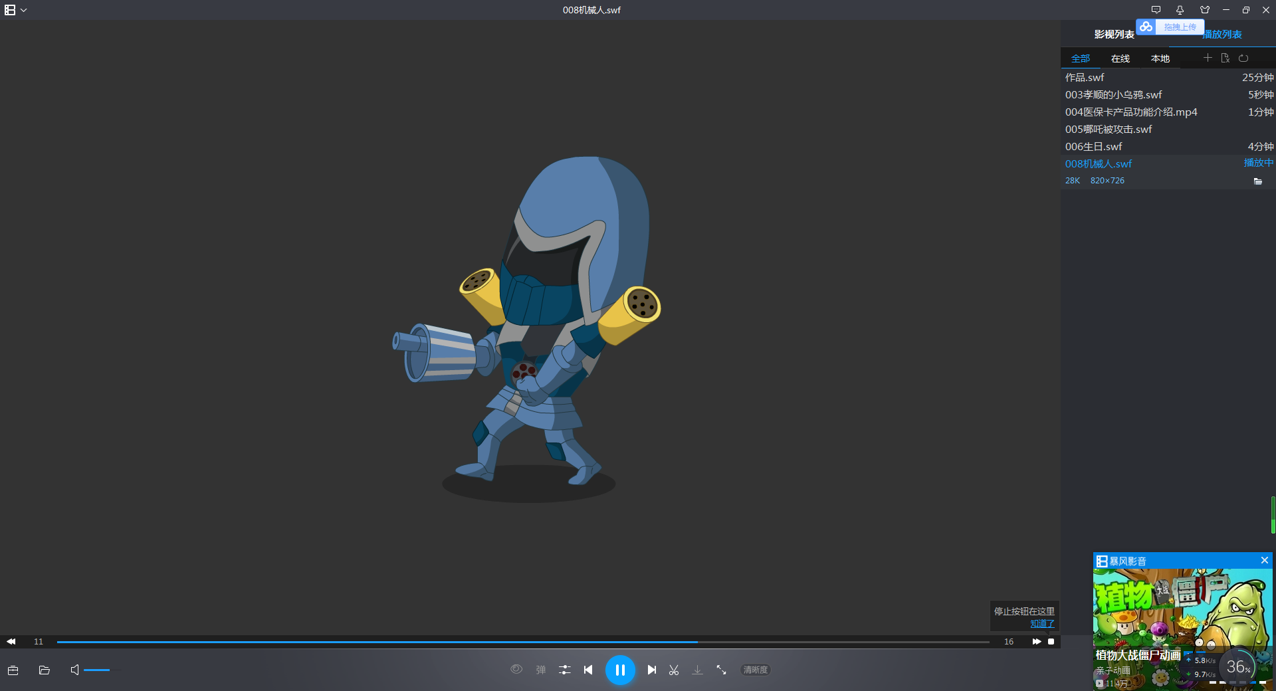Stop playback with the square stop button
This screenshot has width=1276, height=691.
[x=1051, y=641]
